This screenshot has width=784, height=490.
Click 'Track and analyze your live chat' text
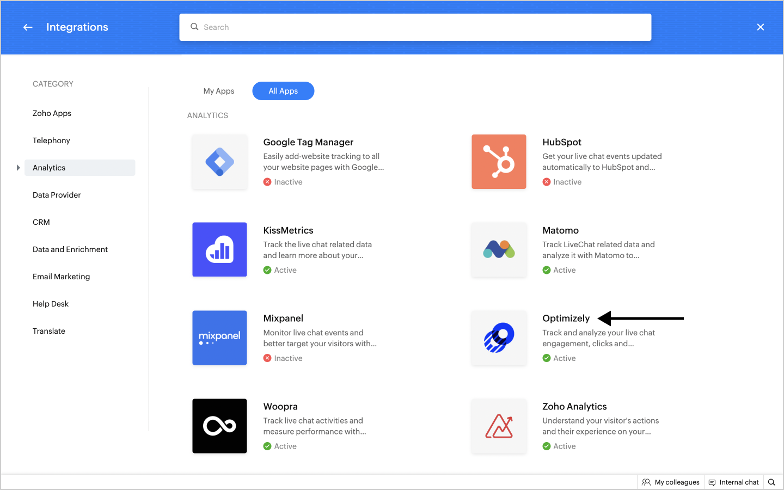pyautogui.click(x=598, y=333)
